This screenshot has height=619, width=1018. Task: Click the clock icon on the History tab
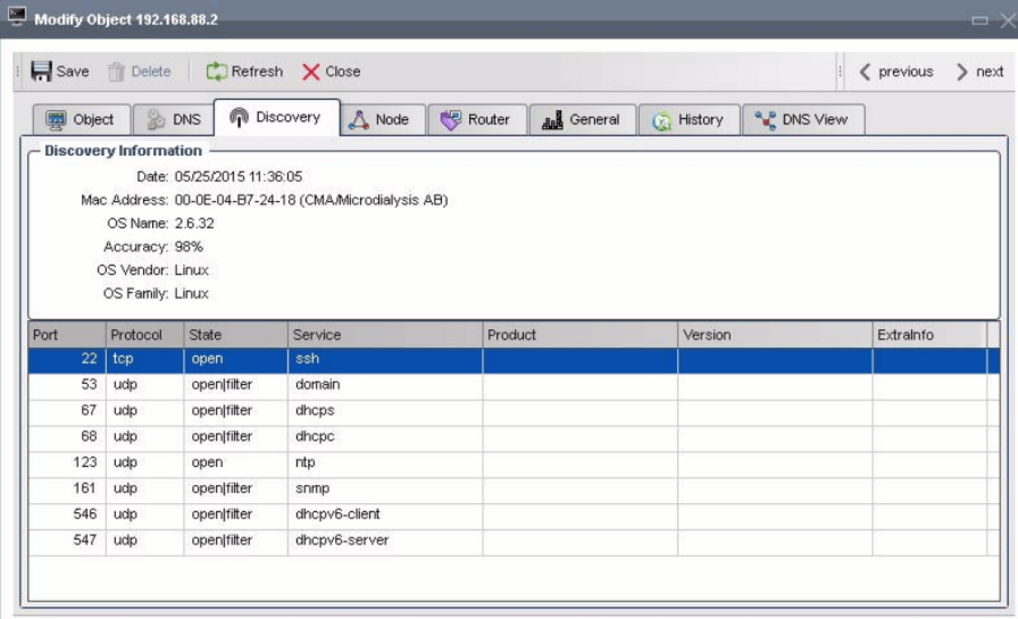point(662,119)
